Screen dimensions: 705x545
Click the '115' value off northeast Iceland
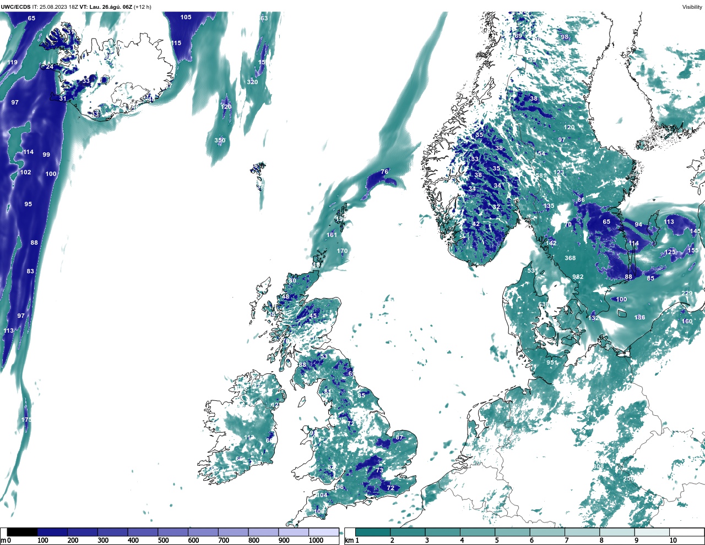tap(176, 43)
